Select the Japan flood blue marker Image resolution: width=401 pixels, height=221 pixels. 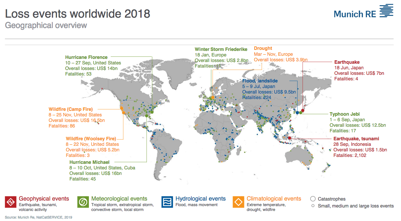(297, 113)
